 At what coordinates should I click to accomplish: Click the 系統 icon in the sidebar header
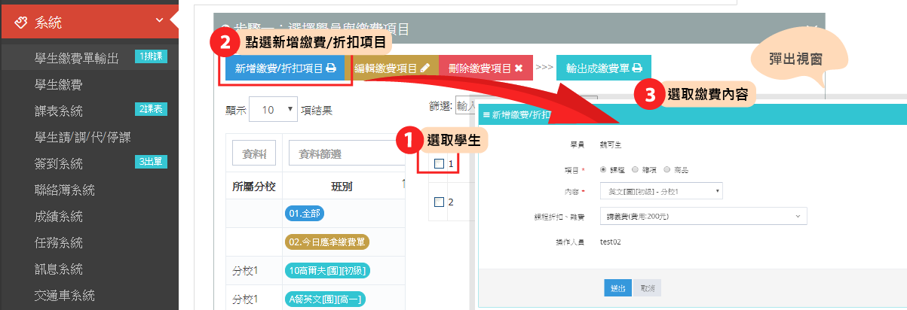coord(22,22)
